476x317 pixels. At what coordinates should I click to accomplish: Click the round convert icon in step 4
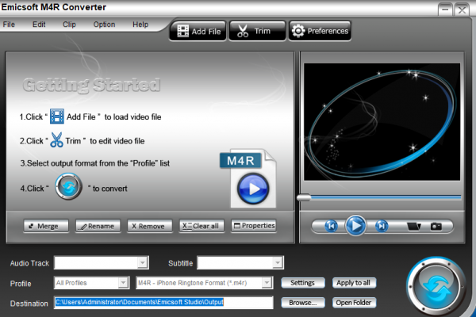[68, 186]
